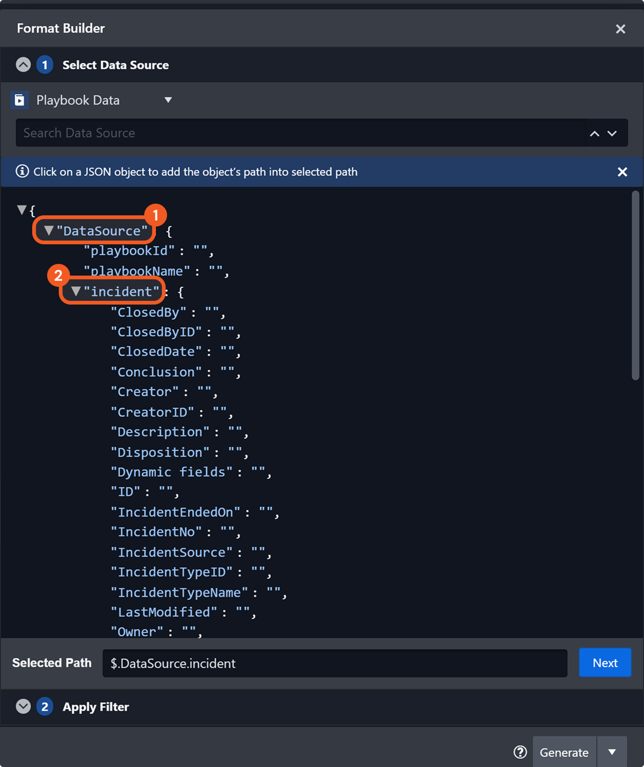Focus the Search Data Source field
Viewport: 644px width, 767px height.
coord(299,133)
